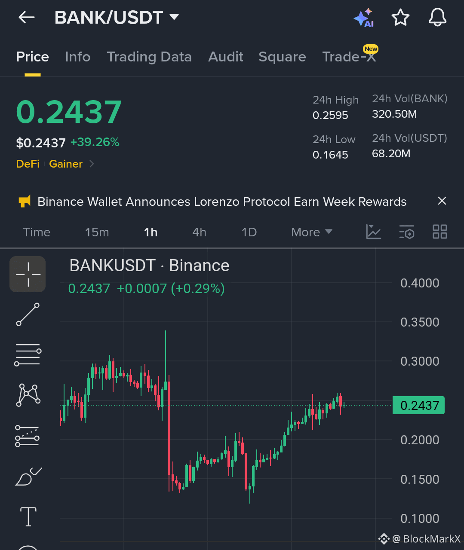This screenshot has width=464, height=550.
Task: Open the Trading Data tab
Action: 149,57
